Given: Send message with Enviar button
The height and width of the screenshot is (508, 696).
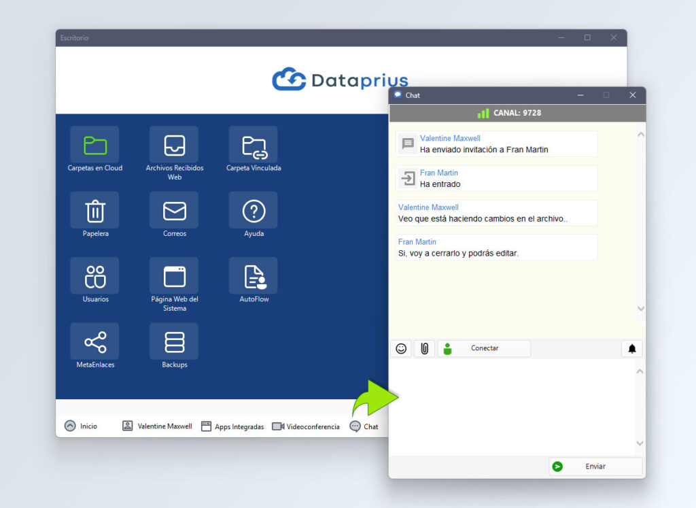Looking at the screenshot, I should coord(595,467).
